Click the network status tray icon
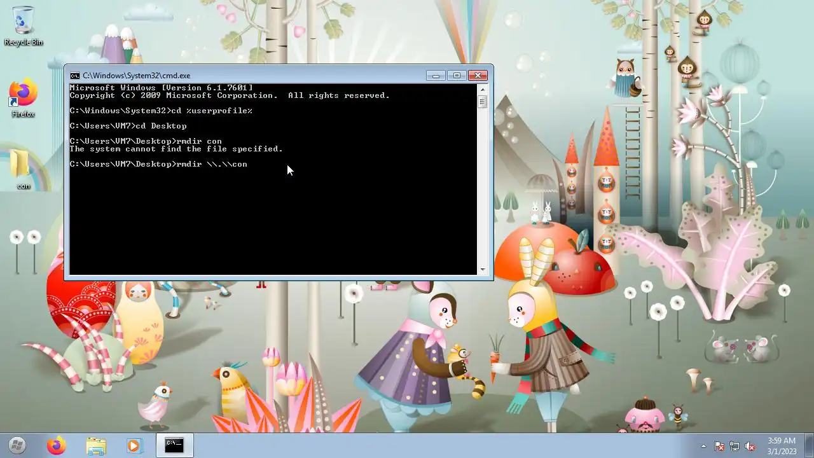Screen dimensions: 814x458 coord(735,446)
